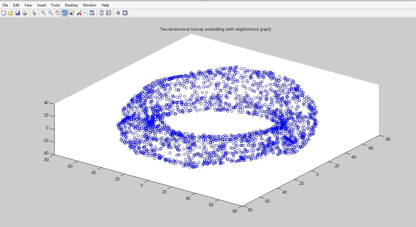Select the Data Cursor tool
The height and width of the screenshot is (227, 416).
[72, 13]
